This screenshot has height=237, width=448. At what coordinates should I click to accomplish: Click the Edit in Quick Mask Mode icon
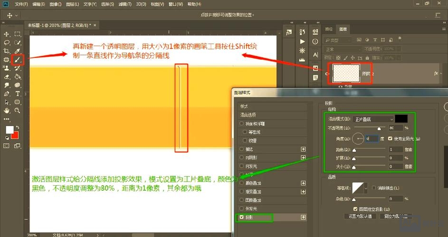(6, 146)
